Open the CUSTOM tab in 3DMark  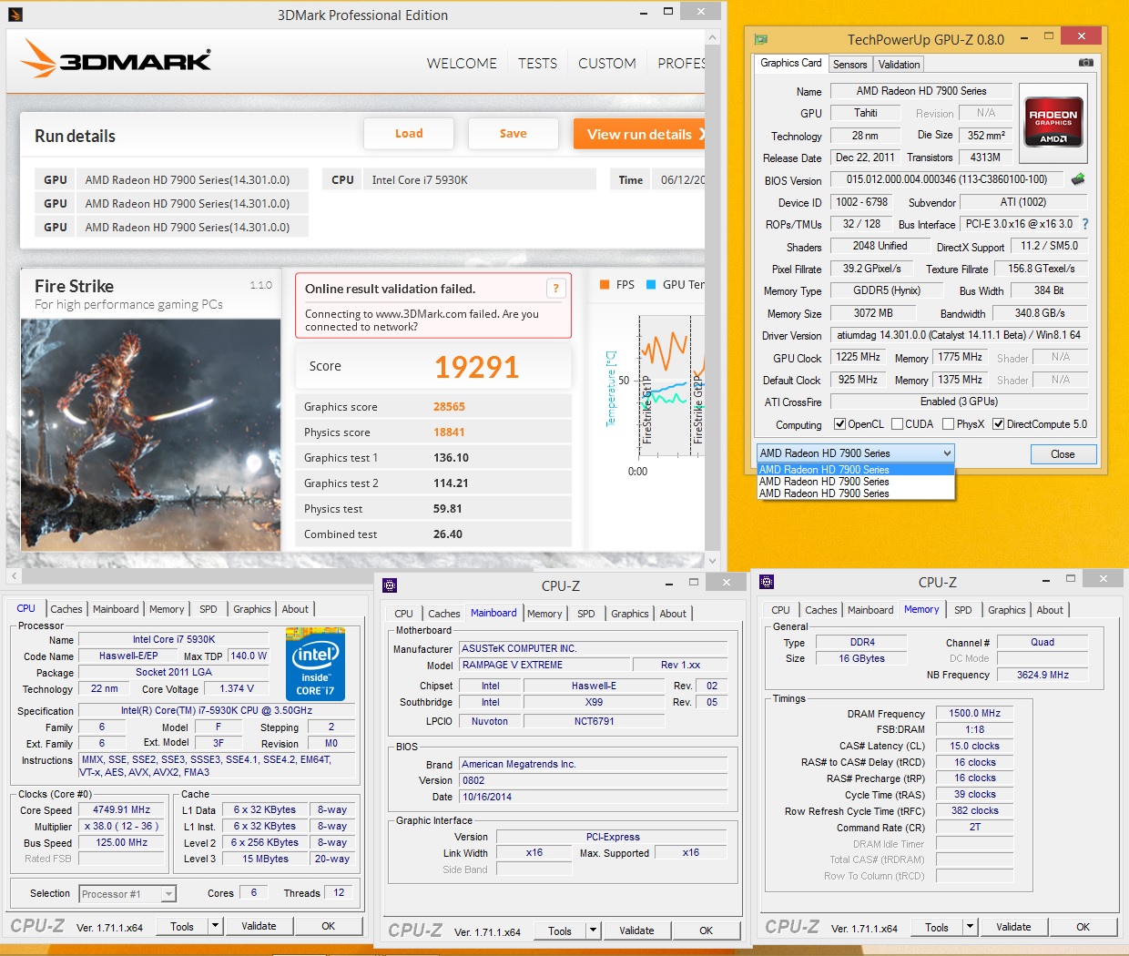[x=607, y=63]
